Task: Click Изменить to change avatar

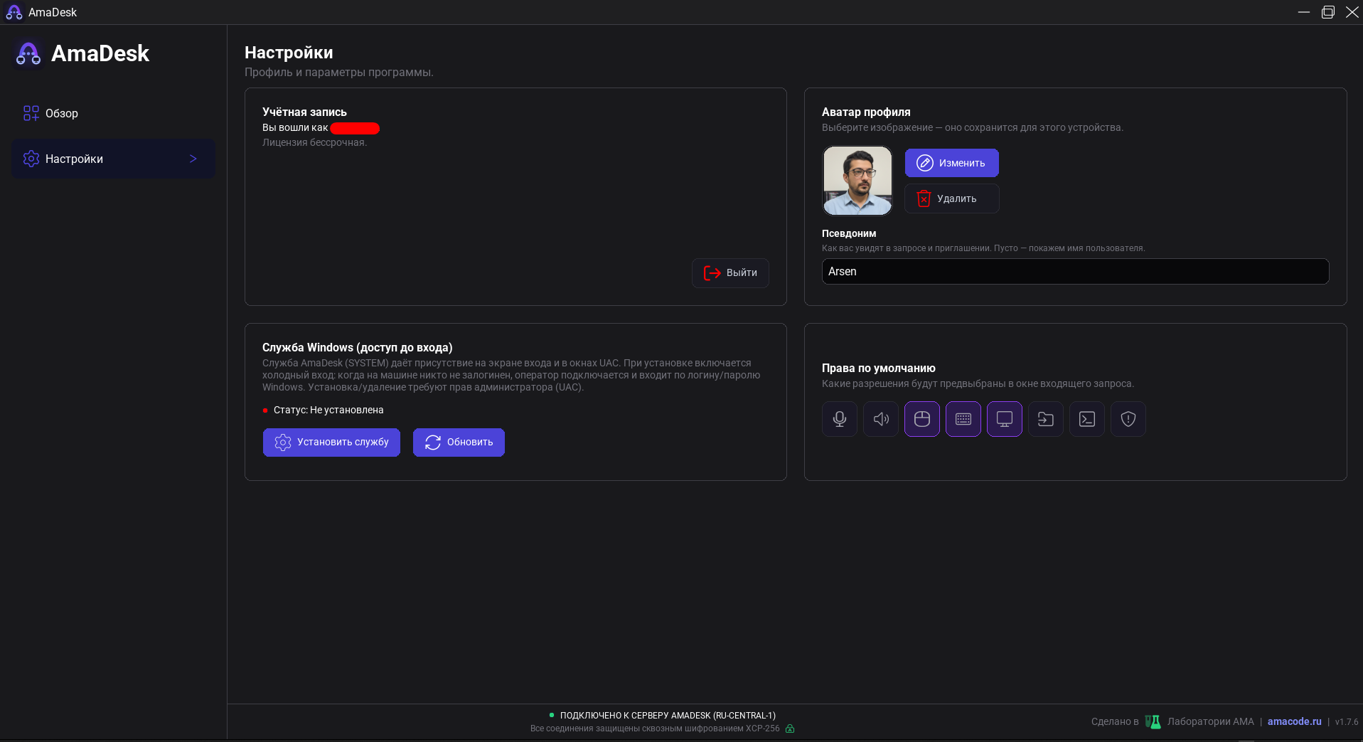Action: (951, 163)
